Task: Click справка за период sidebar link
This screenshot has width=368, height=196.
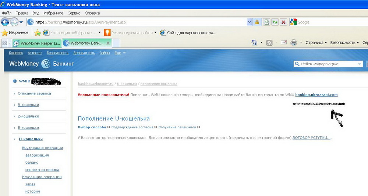Action: tap(42, 170)
